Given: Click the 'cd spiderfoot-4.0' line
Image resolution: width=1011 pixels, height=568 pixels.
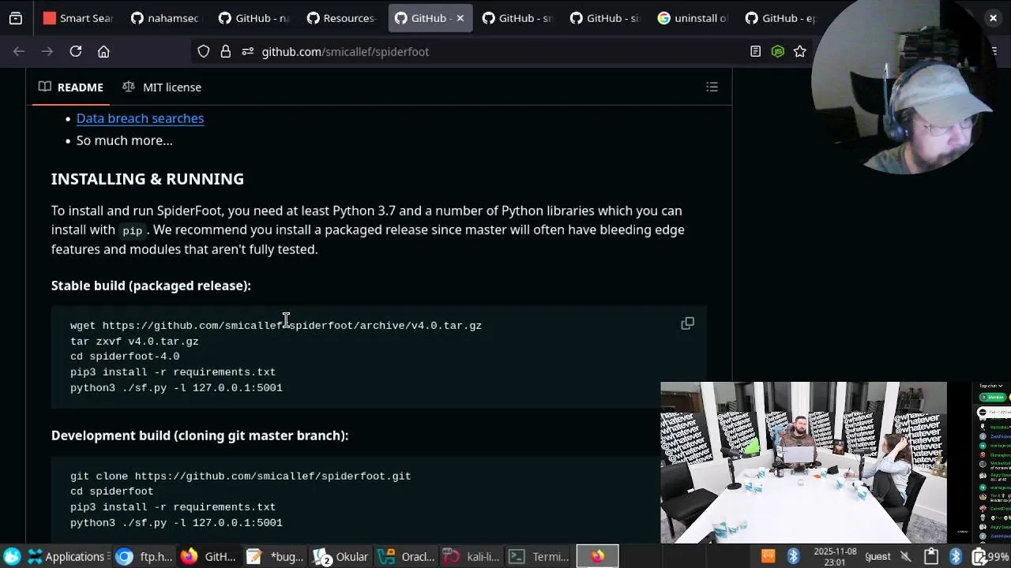Looking at the screenshot, I should coord(125,357).
